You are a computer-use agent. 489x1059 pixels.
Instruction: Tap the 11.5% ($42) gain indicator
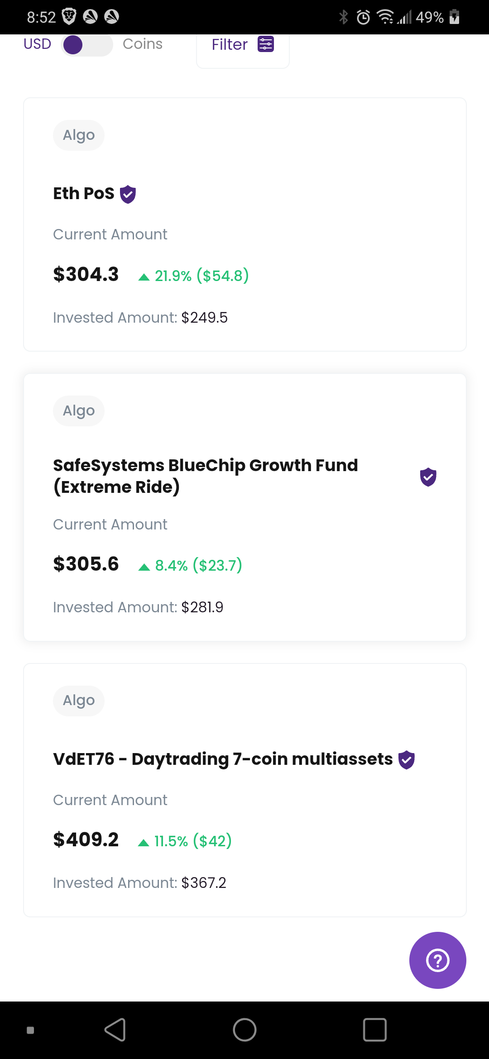click(x=185, y=841)
